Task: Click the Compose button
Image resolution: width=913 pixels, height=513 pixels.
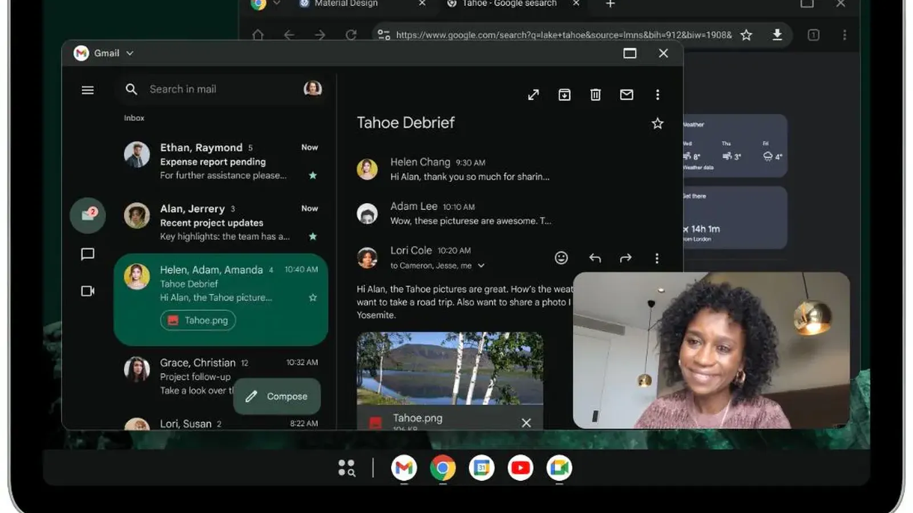Action: (x=277, y=396)
